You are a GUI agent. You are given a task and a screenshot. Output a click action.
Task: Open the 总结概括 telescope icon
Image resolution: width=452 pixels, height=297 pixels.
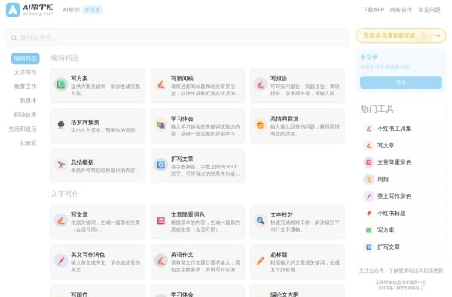(61, 165)
